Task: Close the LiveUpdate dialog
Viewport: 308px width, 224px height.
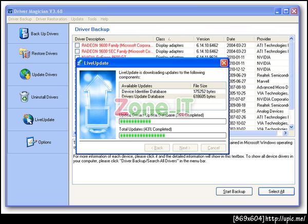Action: [224, 63]
